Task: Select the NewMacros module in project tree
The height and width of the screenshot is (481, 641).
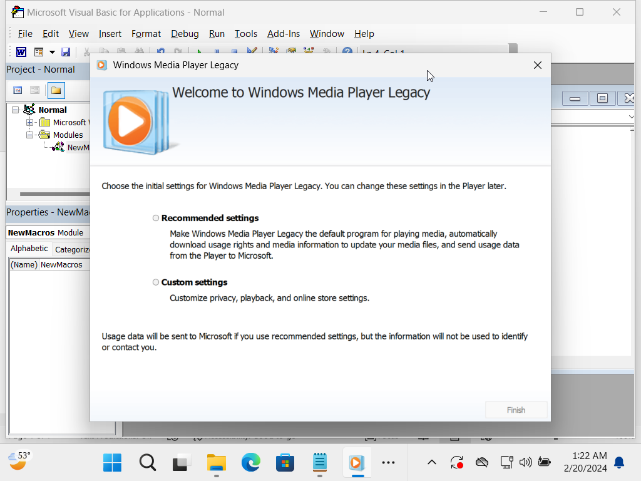Action: pos(78,147)
